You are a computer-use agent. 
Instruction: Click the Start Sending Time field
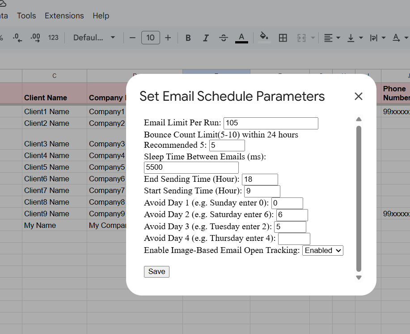(262, 191)
